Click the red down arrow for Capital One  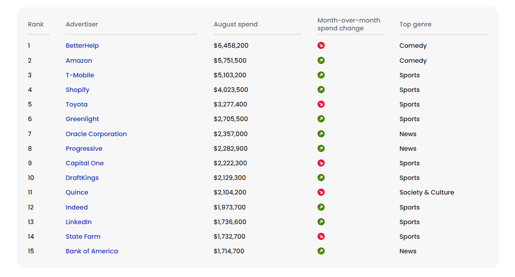coord(321,163)
